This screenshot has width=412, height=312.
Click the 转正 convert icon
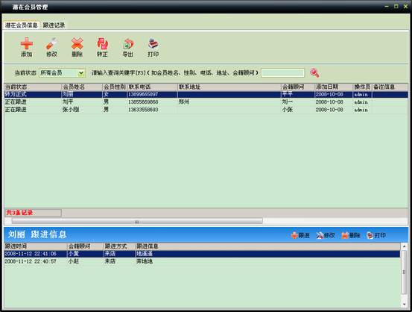pyautogui.click(x=102, y=44)
